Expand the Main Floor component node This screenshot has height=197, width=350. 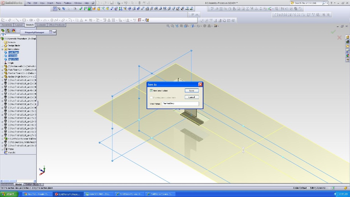coord(2,70)
